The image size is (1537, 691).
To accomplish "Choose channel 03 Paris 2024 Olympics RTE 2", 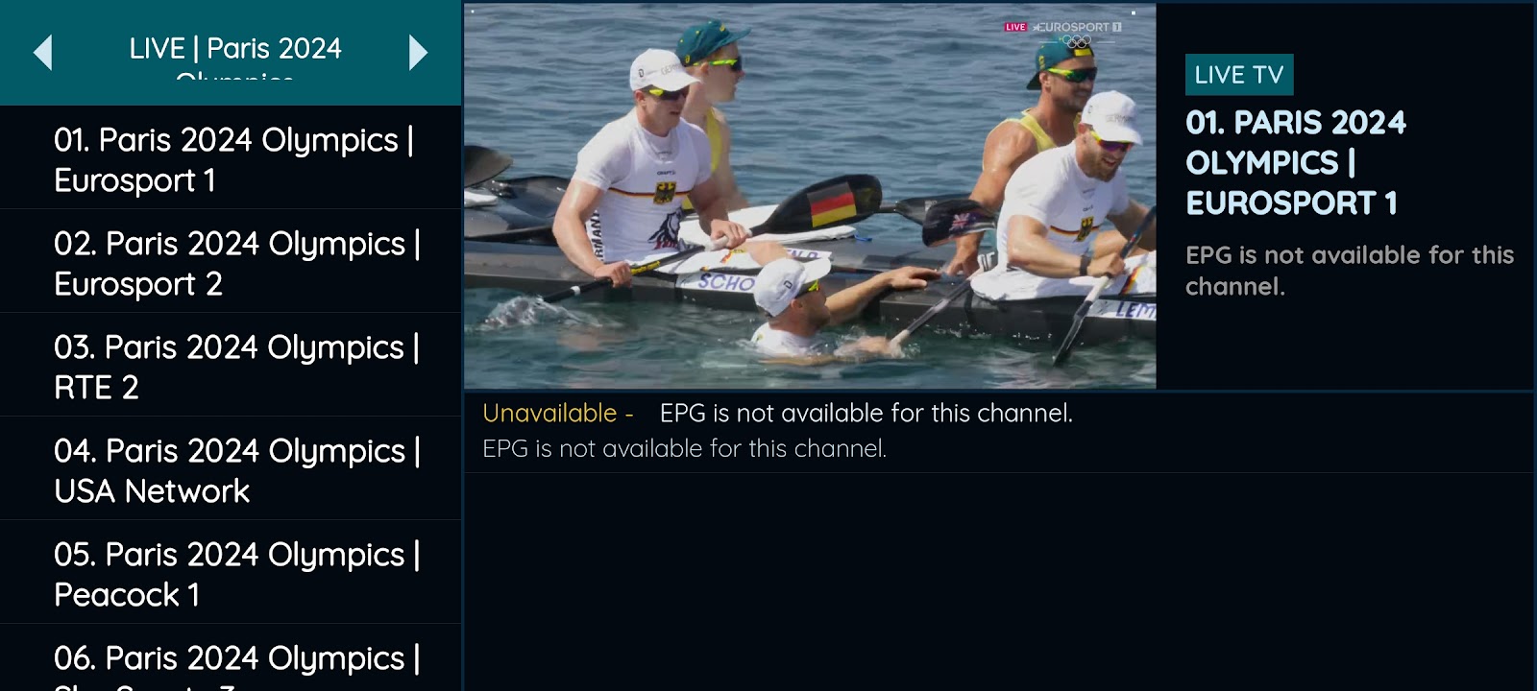I will click(231, 367).
